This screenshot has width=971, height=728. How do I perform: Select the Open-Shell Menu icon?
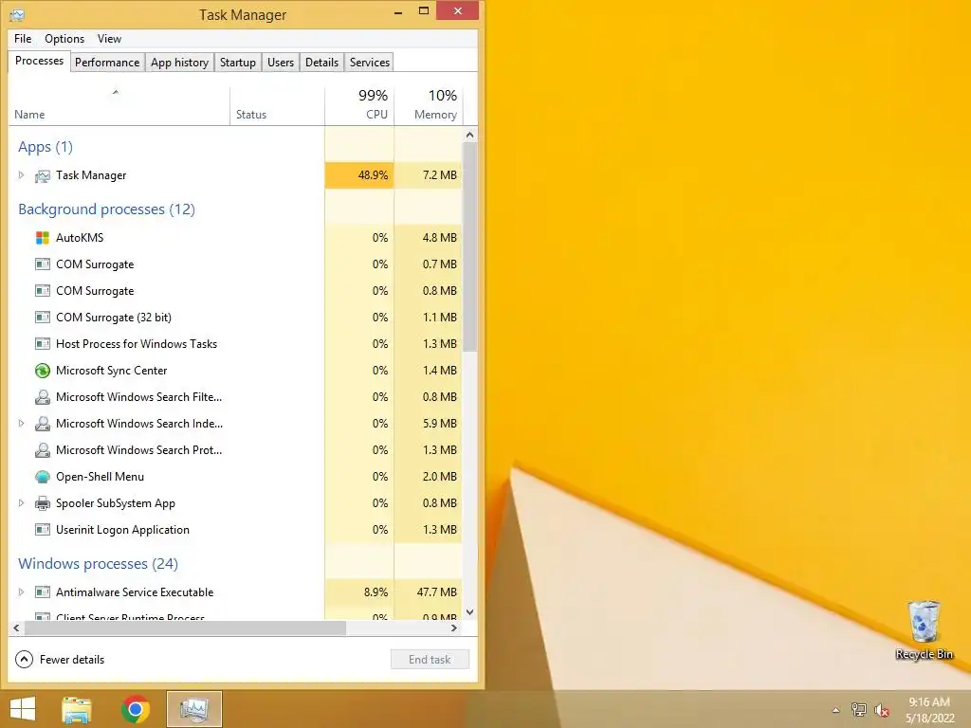[43, 477]
